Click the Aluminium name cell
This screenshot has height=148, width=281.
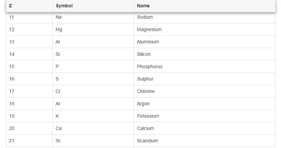tap(205, 42)
